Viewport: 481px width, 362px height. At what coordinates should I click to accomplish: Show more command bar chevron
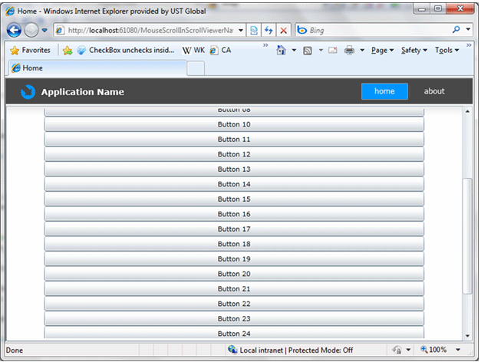pos(469,45)
